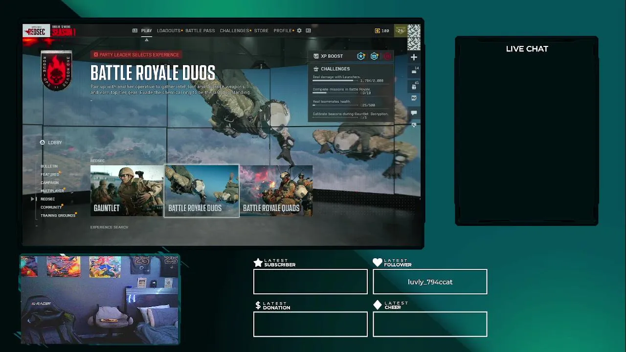
Task: Open the settings gear icon
Action: pos(299,30)
